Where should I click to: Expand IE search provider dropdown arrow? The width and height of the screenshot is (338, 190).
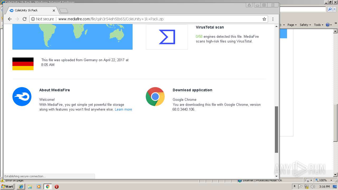[335, 9]
